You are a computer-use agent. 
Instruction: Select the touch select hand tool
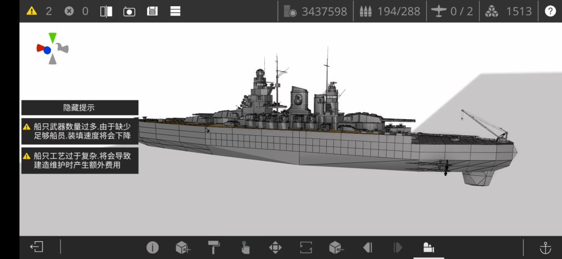pos(245,247)
